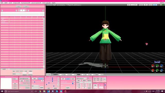This screenshot has width=165, height=93.
Task: Open the rotation dropdown in interpolation panel
Action: click(x=15, y=79)
